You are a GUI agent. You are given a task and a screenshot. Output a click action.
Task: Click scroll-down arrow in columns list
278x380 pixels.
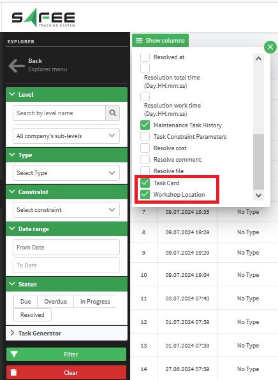[258, 195]
